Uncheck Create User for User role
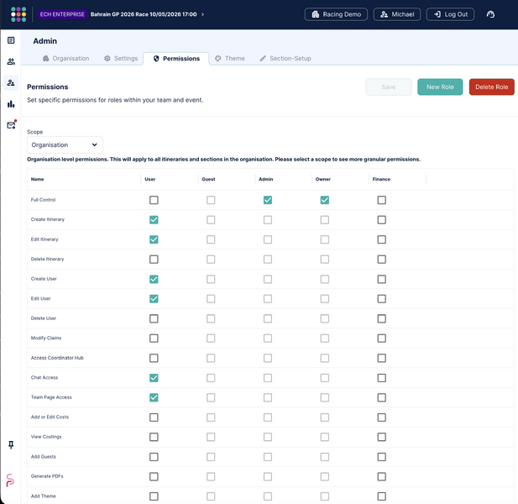518x504 pixels. click(154, 279)
